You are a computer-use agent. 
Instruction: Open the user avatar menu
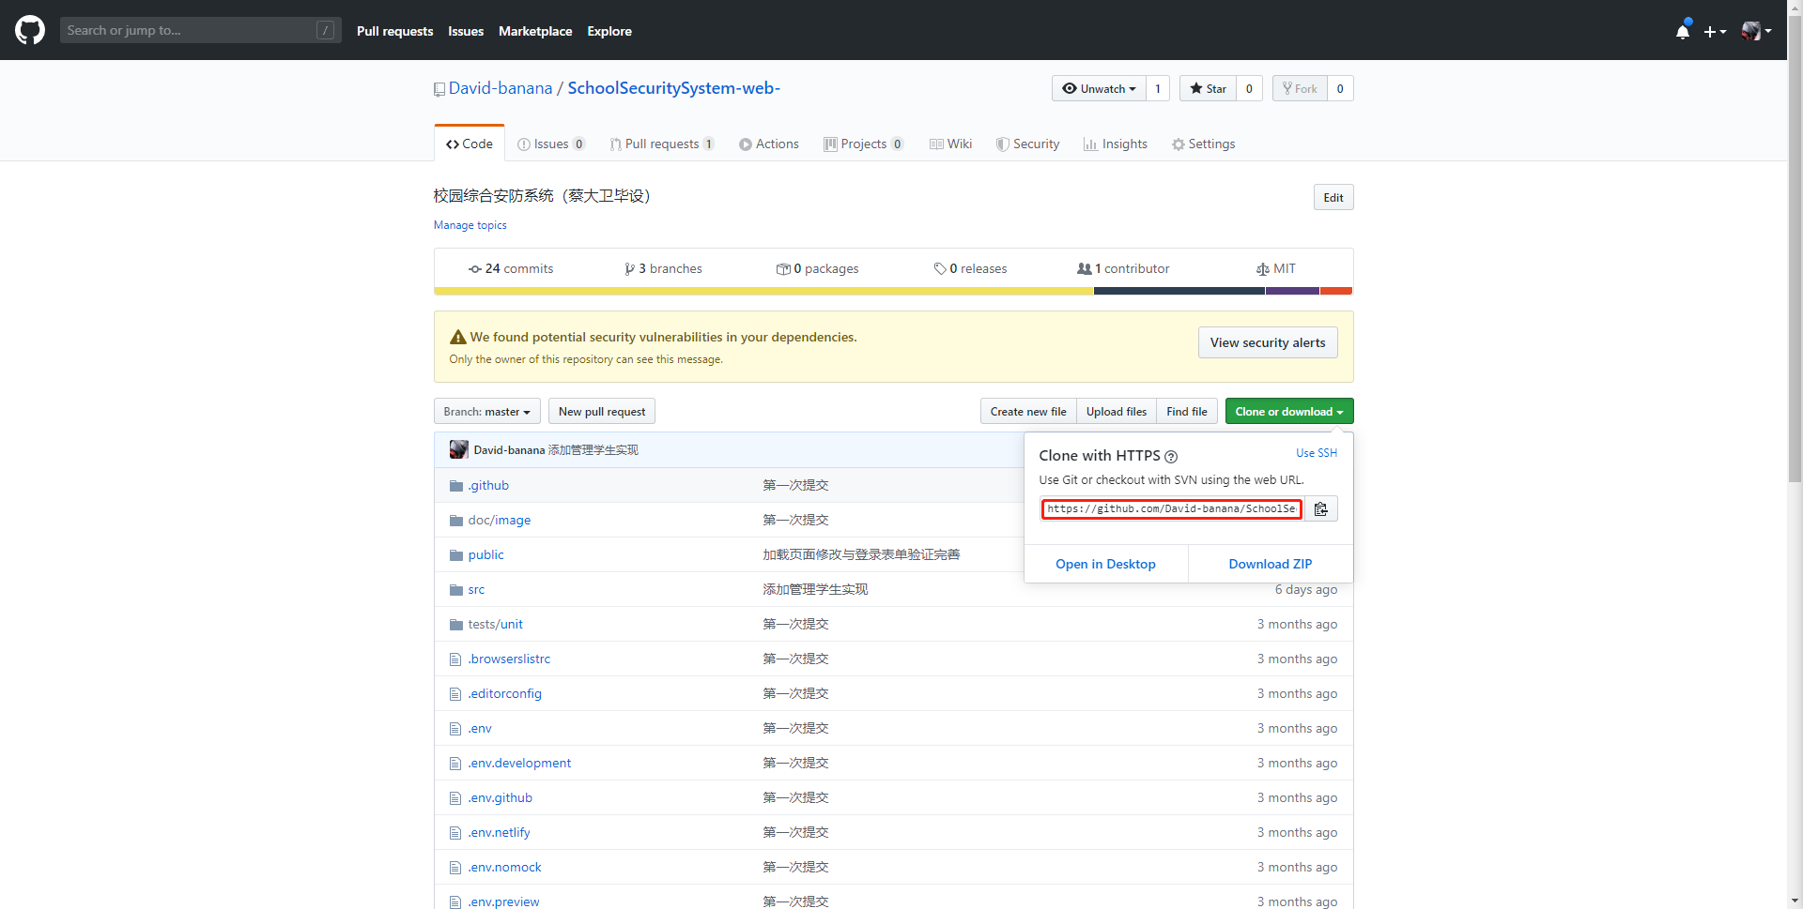click(1756, 31)
